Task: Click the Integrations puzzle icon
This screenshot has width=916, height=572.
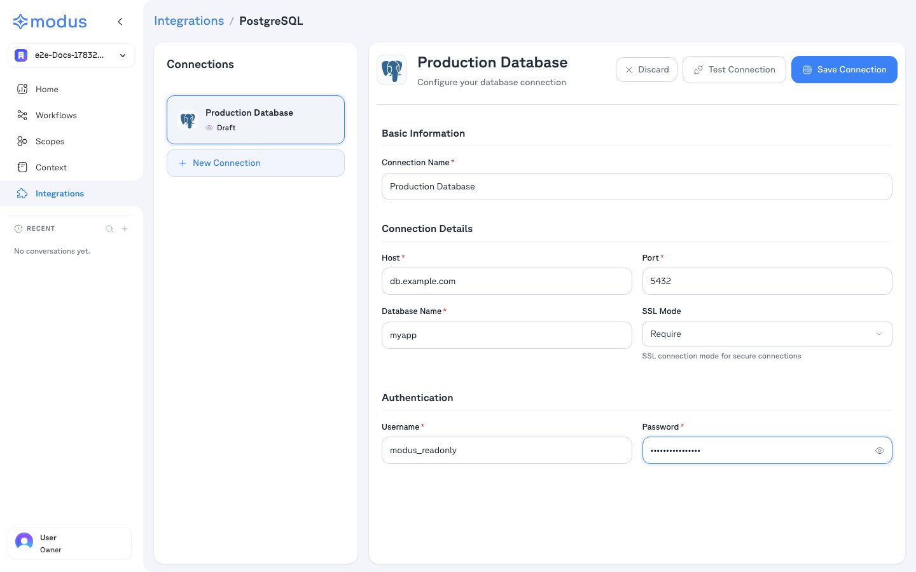Action: pyautogui.click(x=22, y=193)
